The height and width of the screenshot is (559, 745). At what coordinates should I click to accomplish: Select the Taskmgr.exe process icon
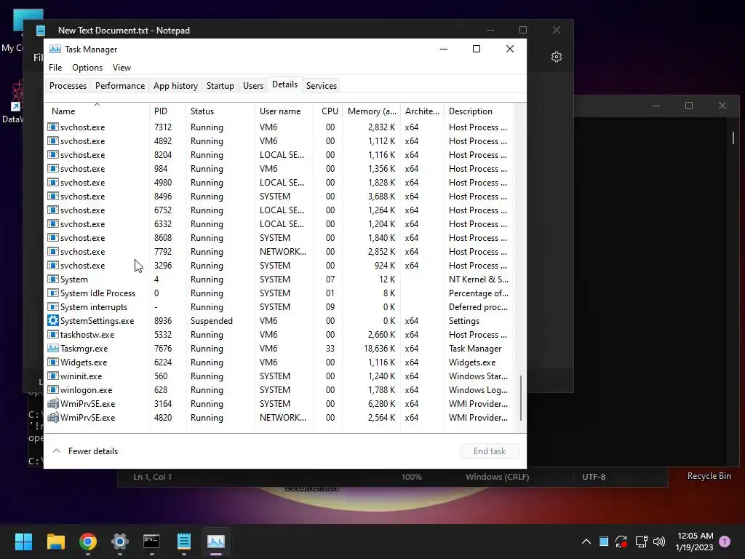coord(53,349)
